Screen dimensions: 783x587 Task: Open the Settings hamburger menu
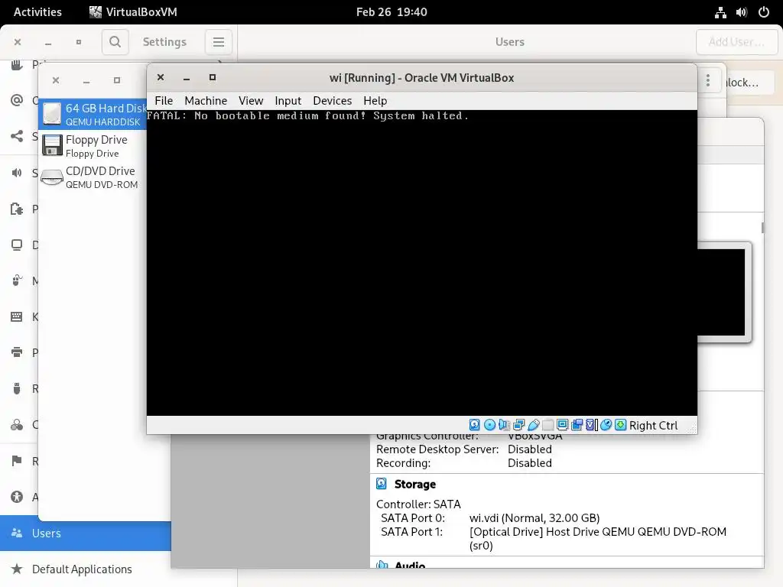pos(218,42)
